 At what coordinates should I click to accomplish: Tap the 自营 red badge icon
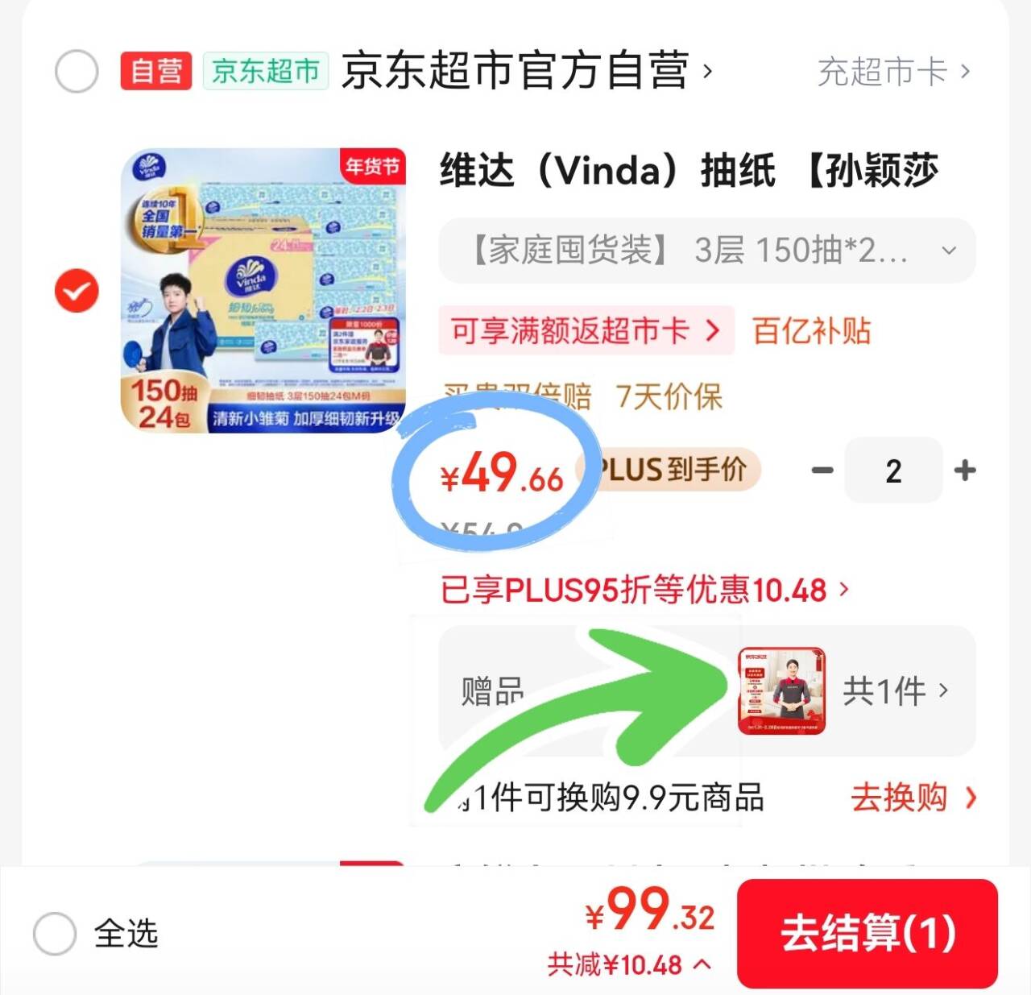click(156, 71)
